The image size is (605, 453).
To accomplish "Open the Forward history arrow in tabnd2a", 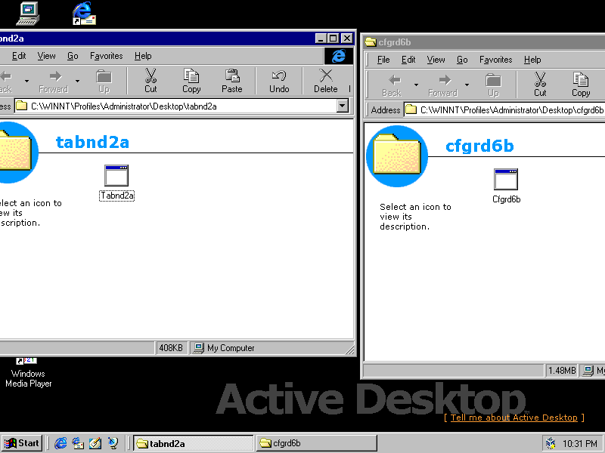I will point(77,81).
